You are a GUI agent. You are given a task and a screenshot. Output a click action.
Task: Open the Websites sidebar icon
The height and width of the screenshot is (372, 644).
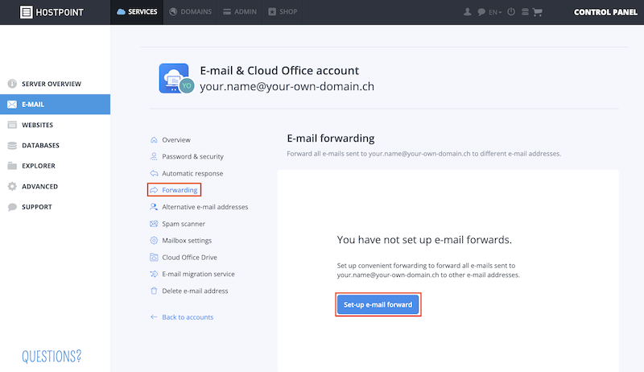12,125
